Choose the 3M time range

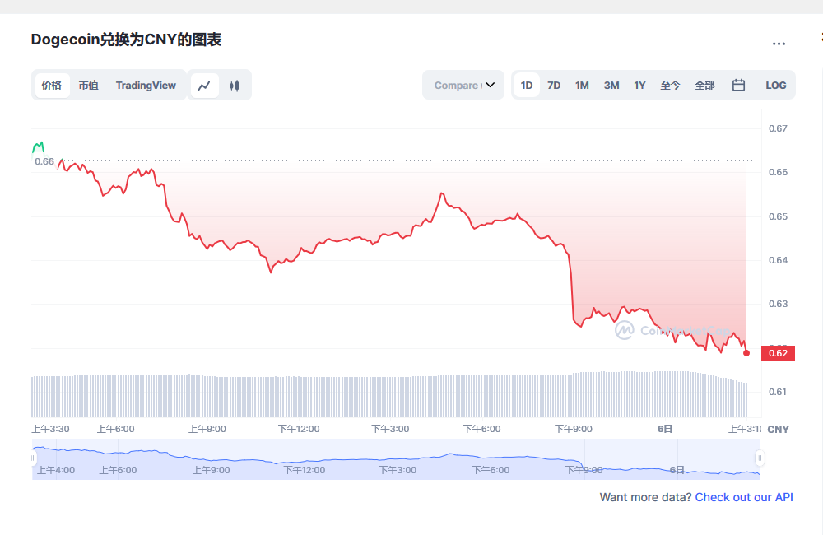click(x=611, y=85)
